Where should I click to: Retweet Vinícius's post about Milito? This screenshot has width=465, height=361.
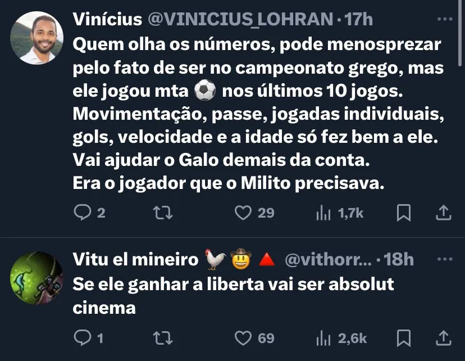tap(163, 213)
